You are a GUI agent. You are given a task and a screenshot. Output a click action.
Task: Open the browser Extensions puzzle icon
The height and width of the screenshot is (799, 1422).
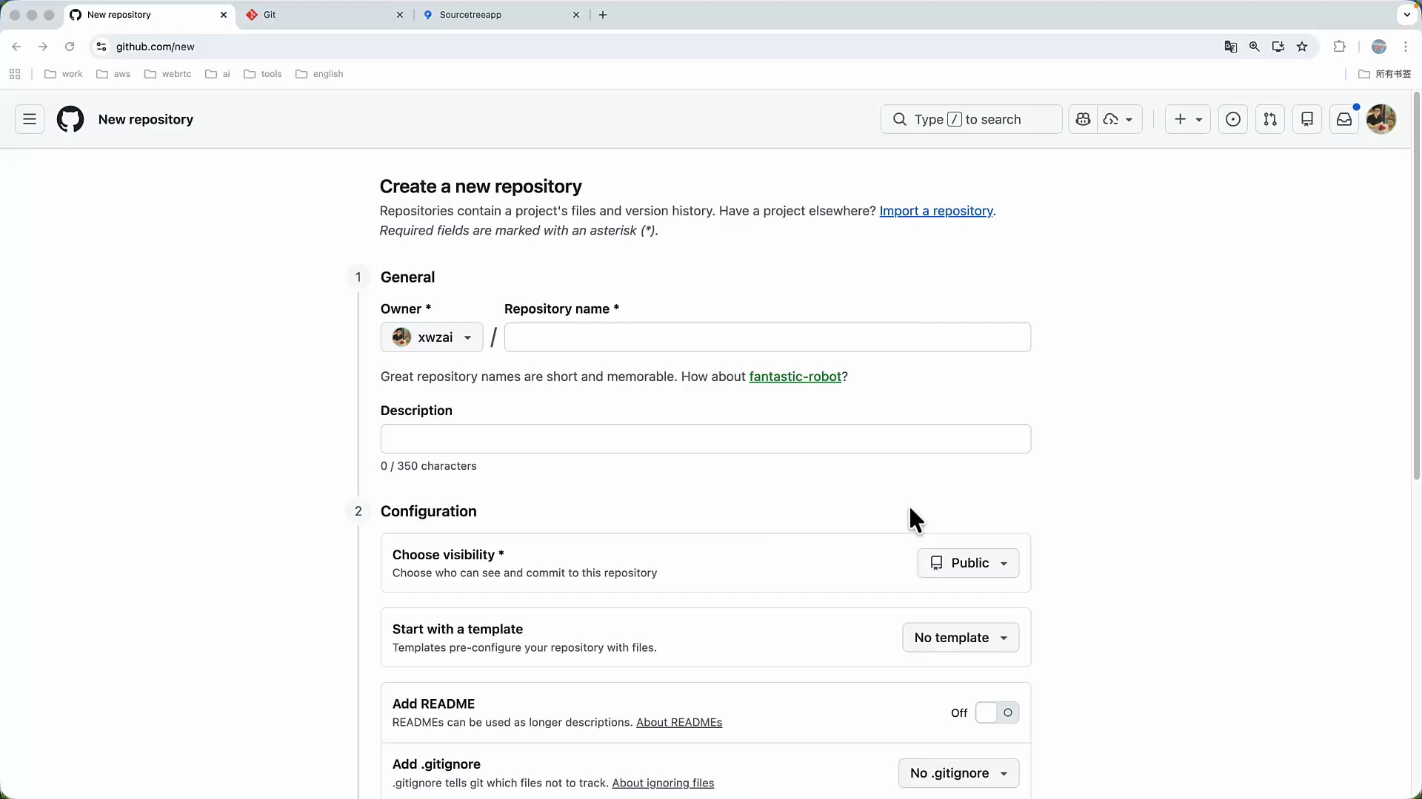point(1339,47)
